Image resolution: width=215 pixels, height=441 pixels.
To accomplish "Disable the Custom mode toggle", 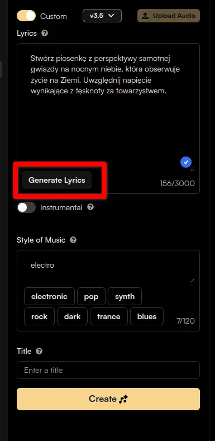I will [26, 16].
